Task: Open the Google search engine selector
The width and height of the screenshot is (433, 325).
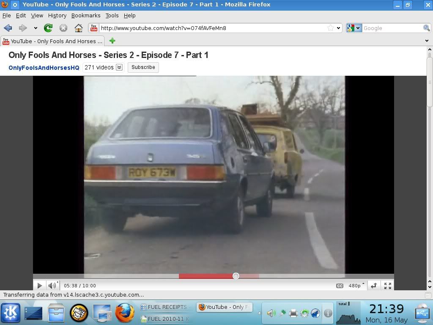Action: coord(354,28)
